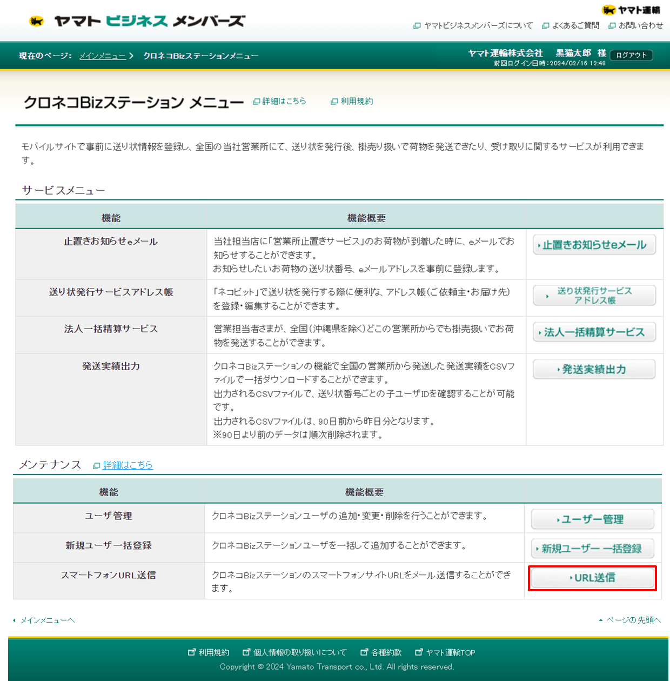Click 新規ユーザー一括登録
The width and height of the screenshot is (670, 681).
pos(592,548)
